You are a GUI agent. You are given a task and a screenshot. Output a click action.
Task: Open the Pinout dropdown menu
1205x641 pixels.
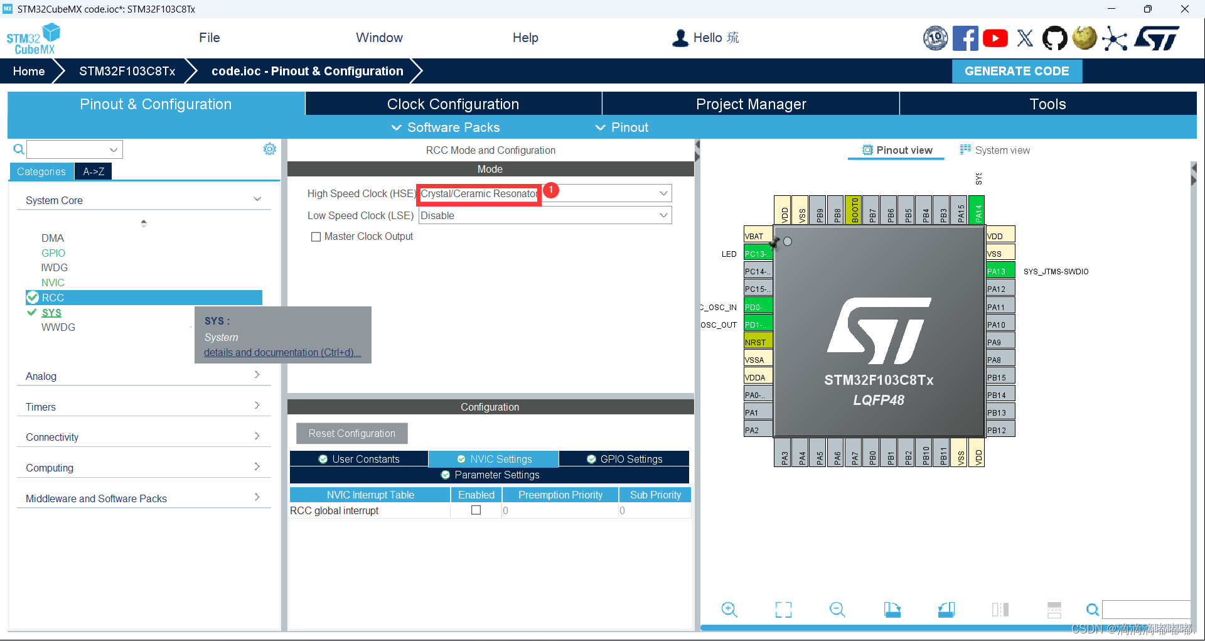[x=622, y=127]
